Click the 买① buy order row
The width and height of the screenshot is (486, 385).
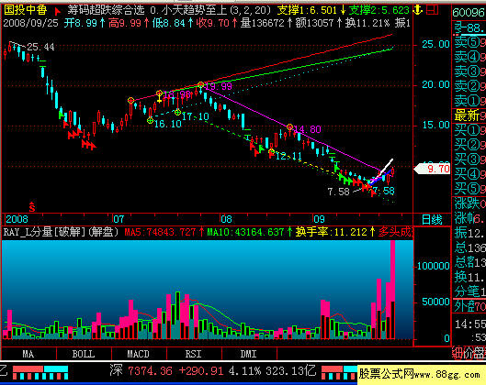[x=469, y=130]
